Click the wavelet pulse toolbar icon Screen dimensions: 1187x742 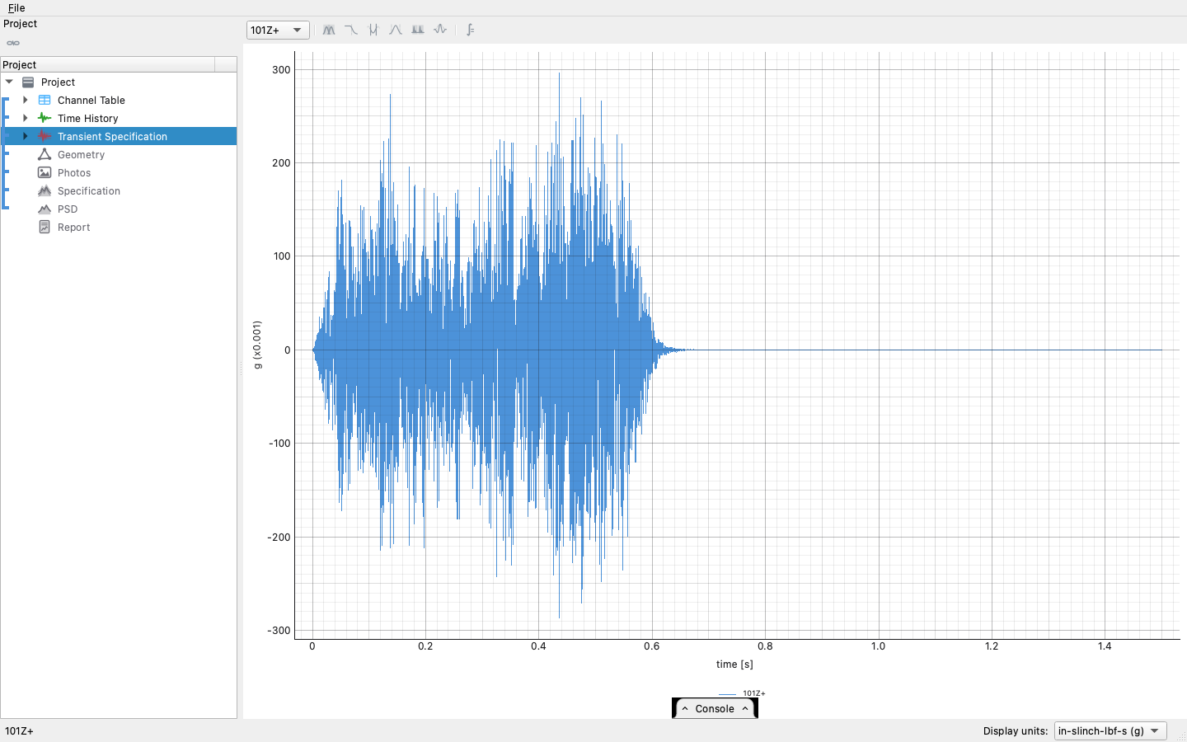440,30
